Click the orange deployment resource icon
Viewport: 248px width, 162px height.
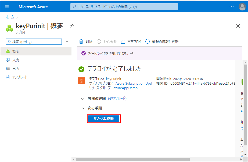(x=81, y=81)
